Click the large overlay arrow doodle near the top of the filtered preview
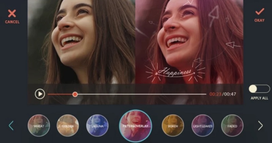The image size is (272, 143). coord(214,15)
